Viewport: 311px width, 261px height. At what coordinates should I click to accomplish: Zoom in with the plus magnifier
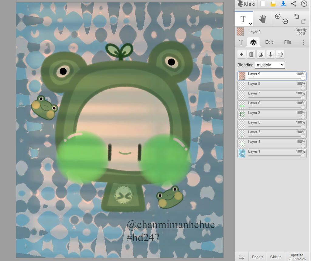pos(278,16)
